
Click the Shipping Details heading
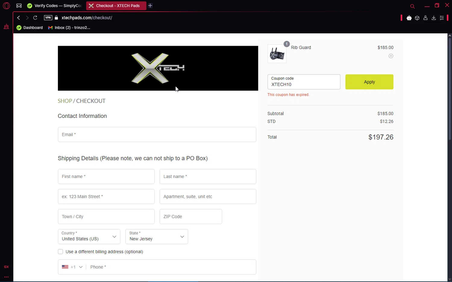[x=133, y=158]
